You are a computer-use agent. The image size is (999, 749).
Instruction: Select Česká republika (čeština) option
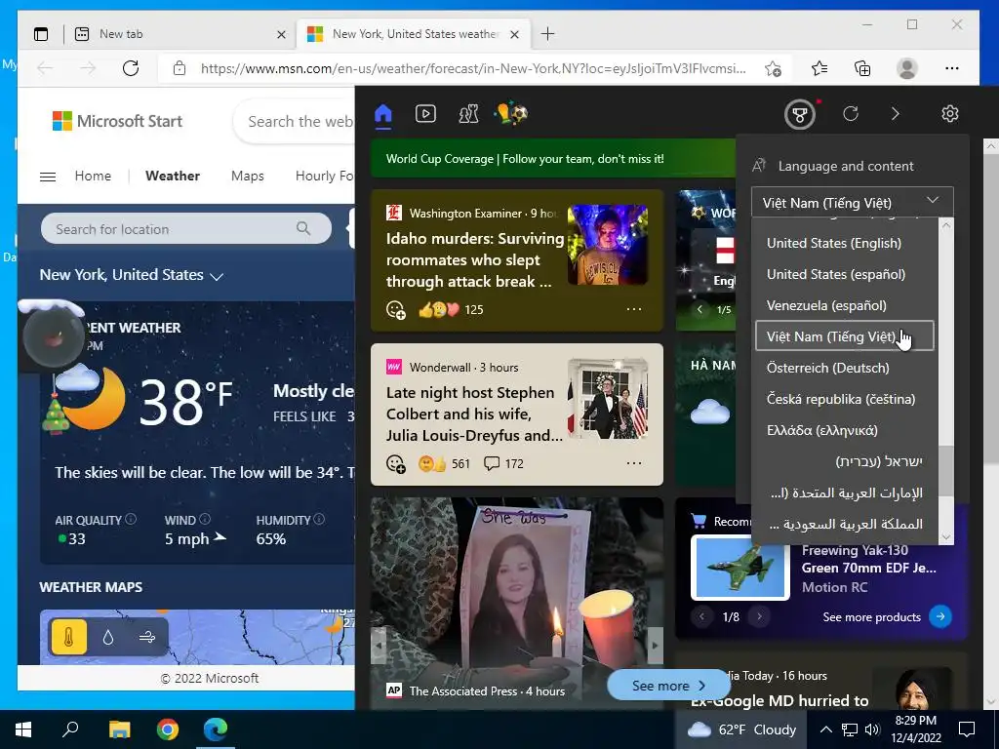point(845,399)
